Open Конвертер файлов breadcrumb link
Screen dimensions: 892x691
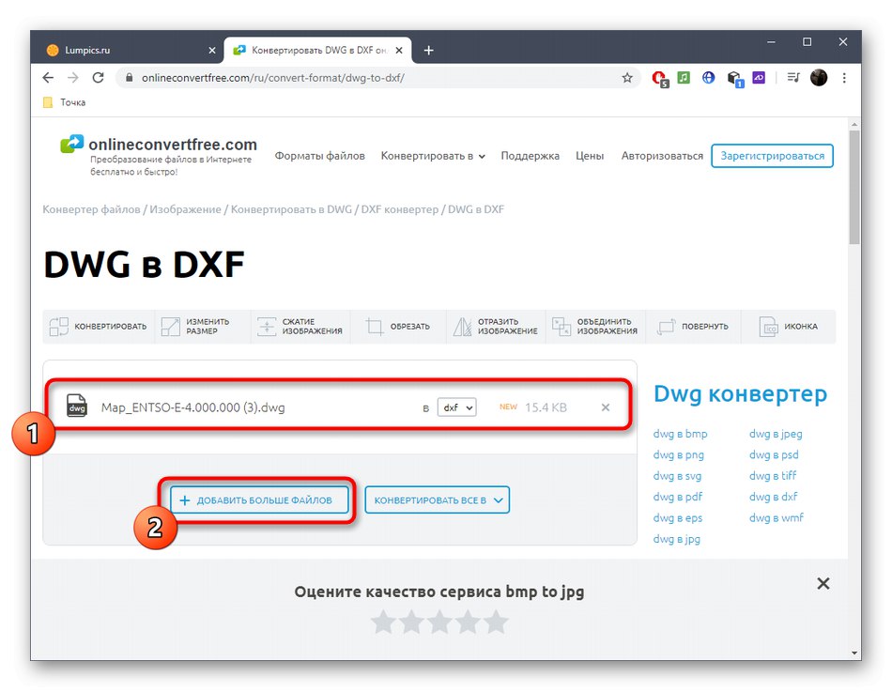coord(91,209)
